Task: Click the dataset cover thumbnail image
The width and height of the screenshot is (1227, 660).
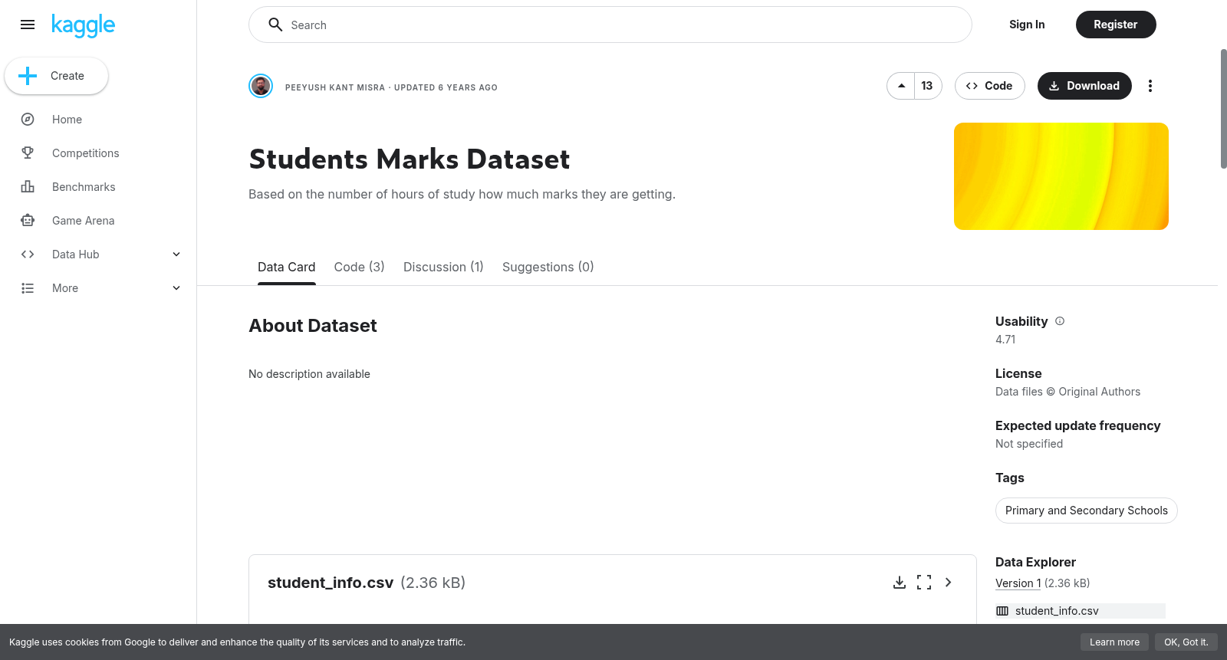Action: [x=1061, y=176]
